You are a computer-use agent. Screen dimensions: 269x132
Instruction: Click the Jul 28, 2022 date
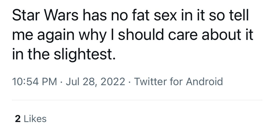(x=95, y=82)
